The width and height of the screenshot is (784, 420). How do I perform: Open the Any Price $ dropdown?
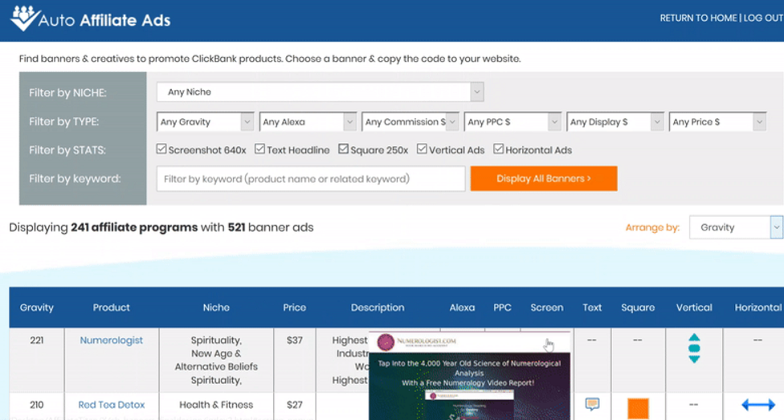(718, 122)
